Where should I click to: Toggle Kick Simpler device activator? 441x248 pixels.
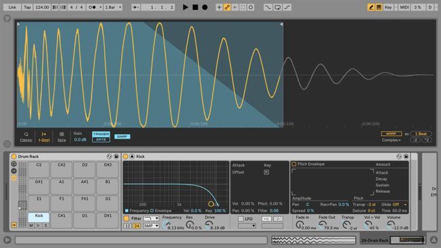click(126, 157)
